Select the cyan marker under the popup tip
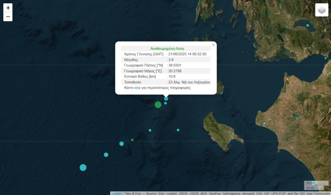This screenshot has width=331, height=195. coord(166,99)
